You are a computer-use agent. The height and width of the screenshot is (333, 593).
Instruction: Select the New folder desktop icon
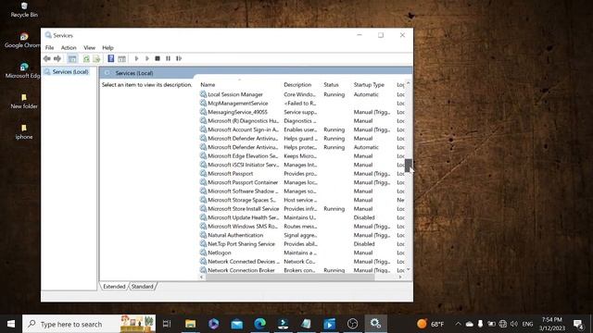pos(24,102)
